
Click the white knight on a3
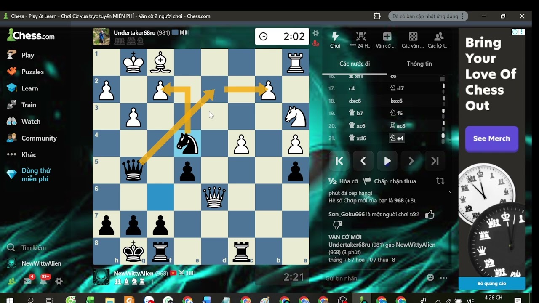(x=295, y=117)
